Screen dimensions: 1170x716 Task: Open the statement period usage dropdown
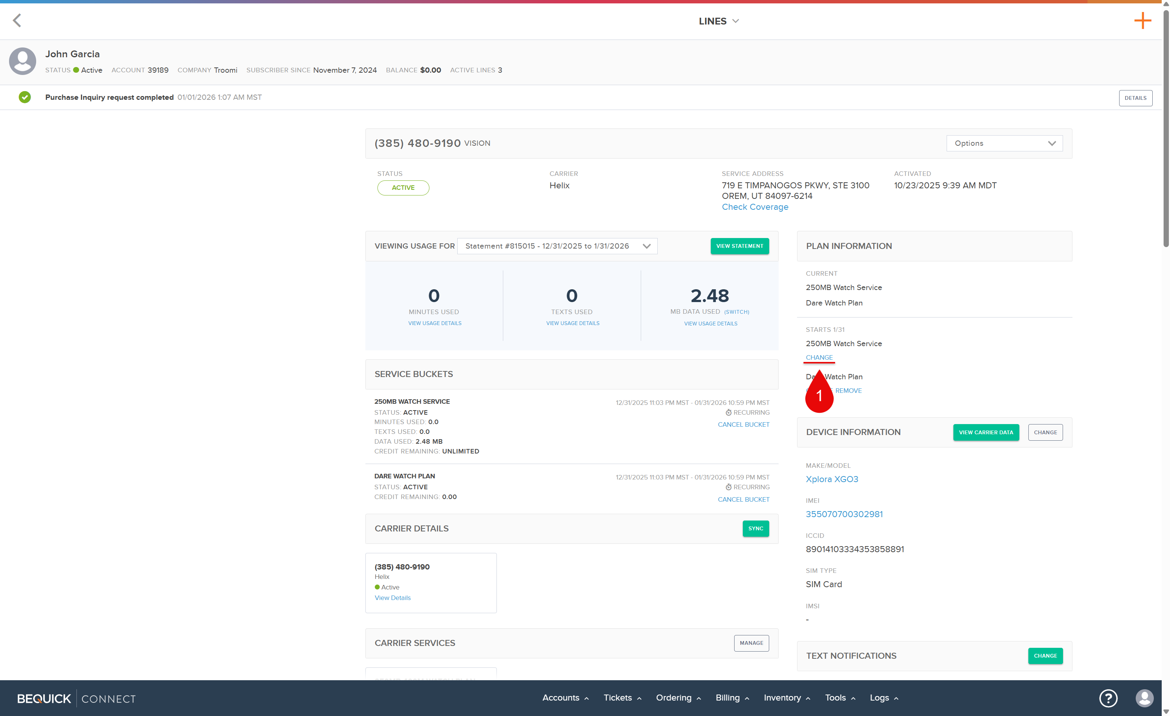557,246
